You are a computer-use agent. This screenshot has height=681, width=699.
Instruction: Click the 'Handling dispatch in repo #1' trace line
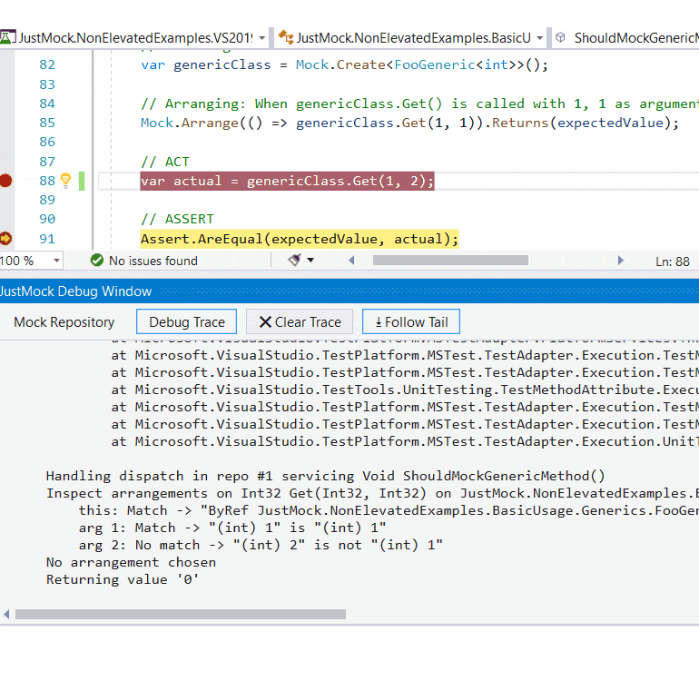(x=325, y=476)
